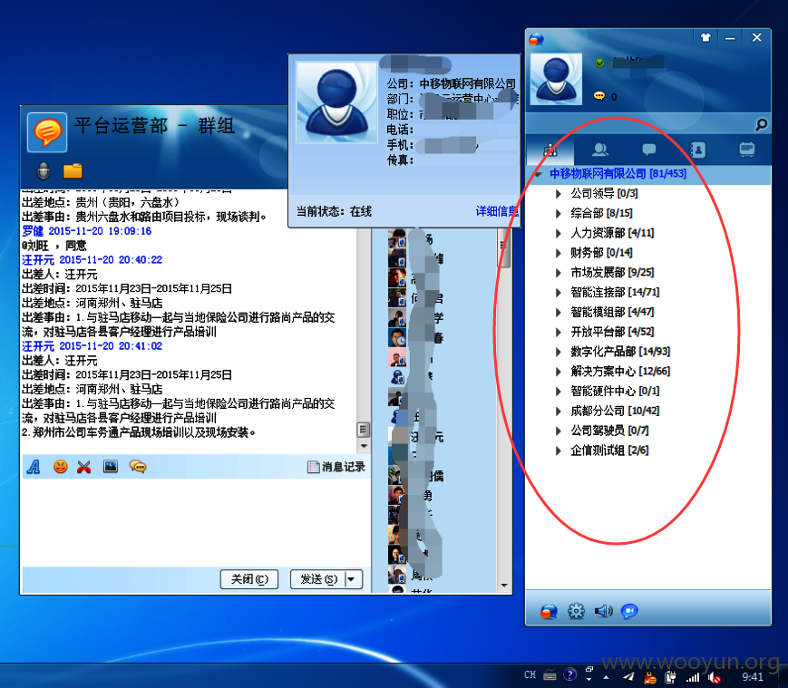Open settings gear in the main window footer
Viewport: 788px width, 688px height.
pos(576,611)
